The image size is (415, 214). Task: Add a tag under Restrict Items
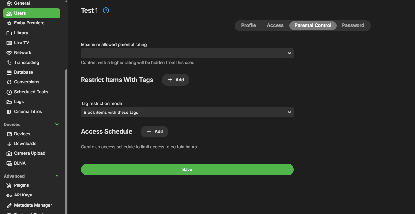click(175, 80)
